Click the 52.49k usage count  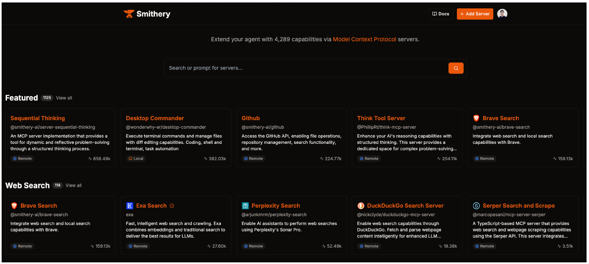(x=332, y=246)
